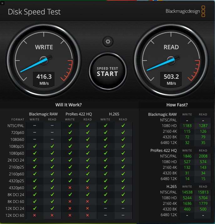This screenshot has width=215, height=224.
Task: Click Blackmagic RAW write cross for 12K DCI 60
Action: (34, 215)
